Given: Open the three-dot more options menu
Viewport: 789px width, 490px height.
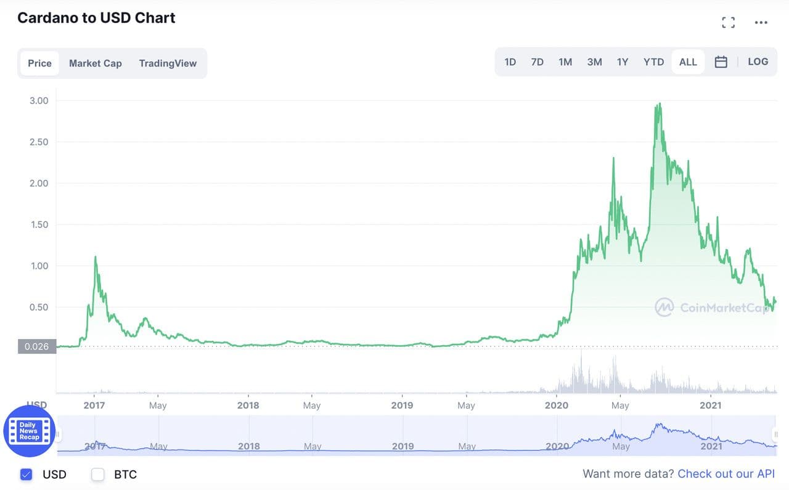Looking at the screenshot, I should pyautogui.click(x=761, y=23).
